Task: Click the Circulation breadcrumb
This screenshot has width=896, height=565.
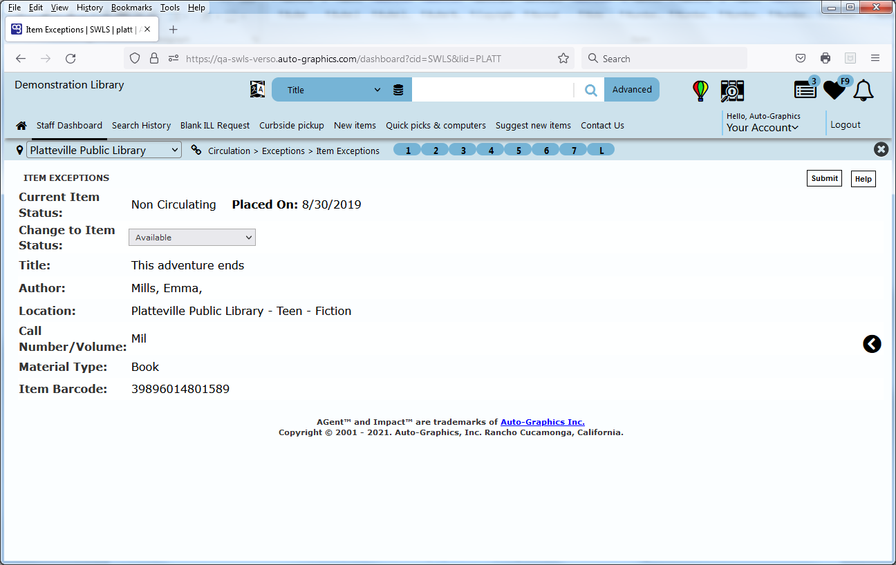Action: coord(229,151)
